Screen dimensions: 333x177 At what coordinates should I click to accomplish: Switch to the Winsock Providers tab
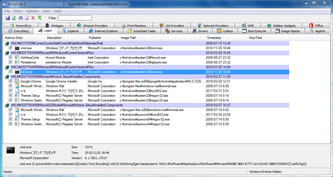point(92,25)
